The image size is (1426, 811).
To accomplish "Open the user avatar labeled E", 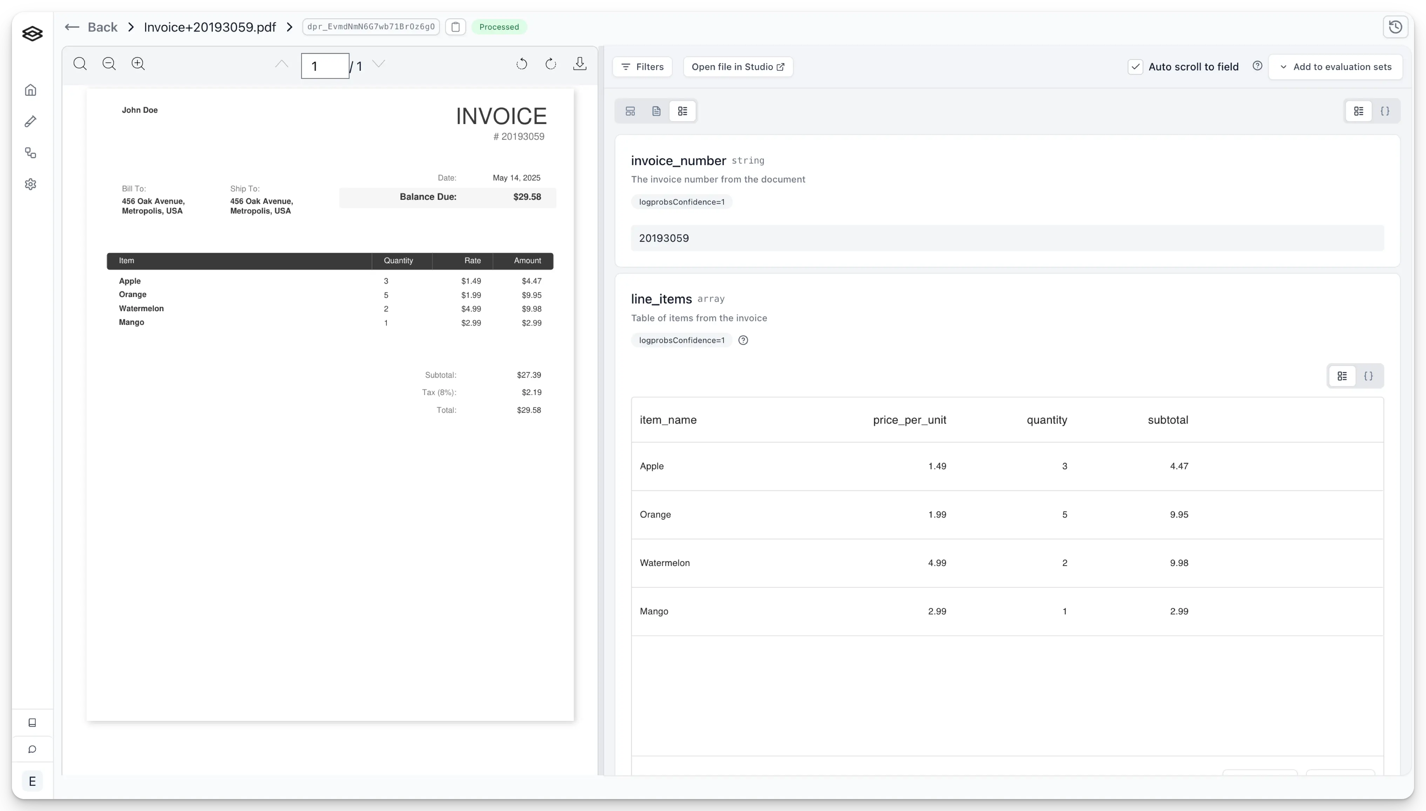I will [x=32, y=781].
